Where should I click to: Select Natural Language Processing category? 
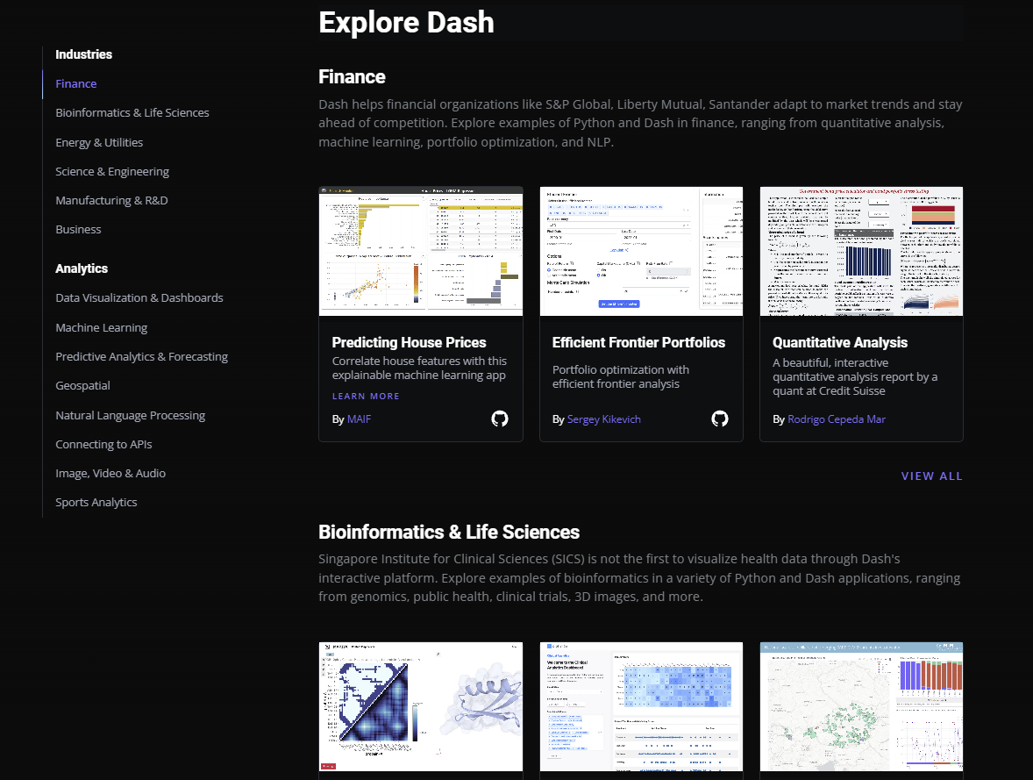pos(130,414)
